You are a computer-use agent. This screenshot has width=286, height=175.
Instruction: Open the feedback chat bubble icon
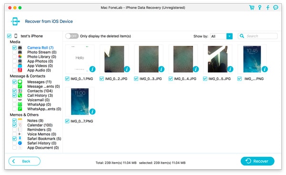pos(276,8)
